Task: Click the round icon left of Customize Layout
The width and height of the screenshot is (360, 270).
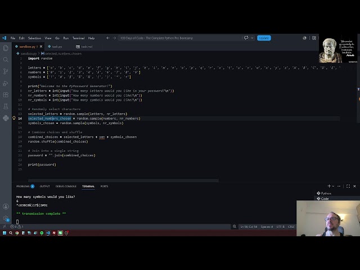Action: (x=304, y=38)
